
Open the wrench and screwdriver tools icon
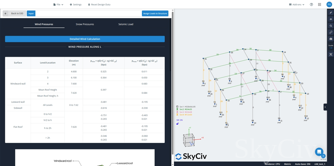click(x=331, y=54)
